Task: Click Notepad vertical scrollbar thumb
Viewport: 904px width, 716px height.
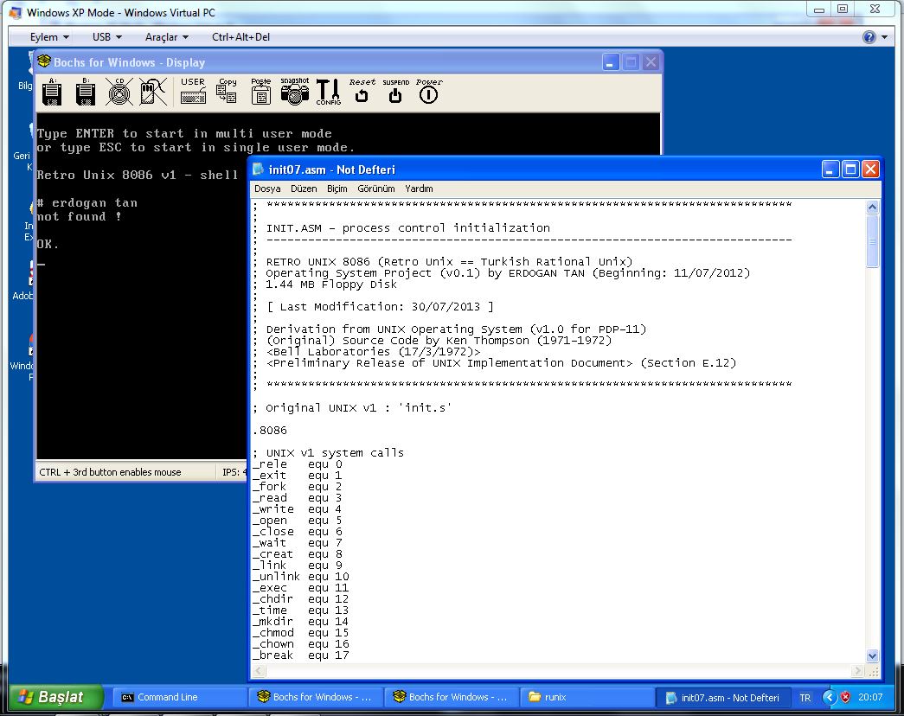Action: click(872, 241)
